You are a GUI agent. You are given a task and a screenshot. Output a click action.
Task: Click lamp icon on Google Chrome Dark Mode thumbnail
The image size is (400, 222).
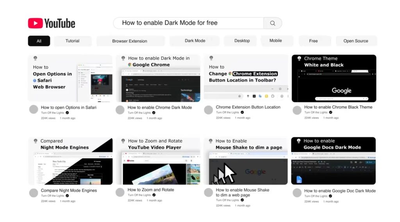[x=123, y=59]
